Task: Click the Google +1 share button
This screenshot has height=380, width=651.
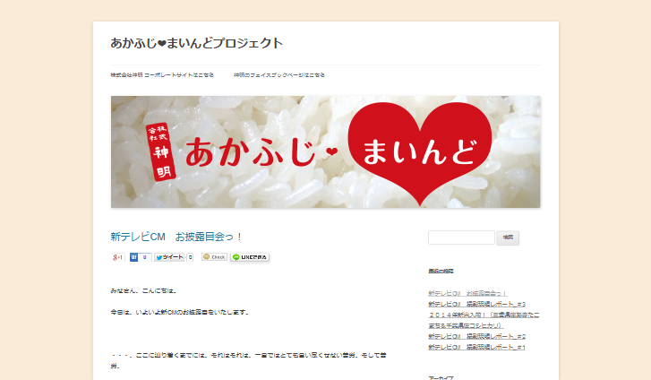Action: [118, 257]
